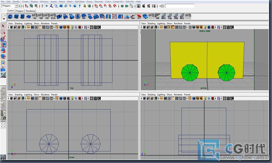Image resolution: width=272 pixels, height=163 pixels.
Task: Activate the Lasso selection tool
Action: 3,32
